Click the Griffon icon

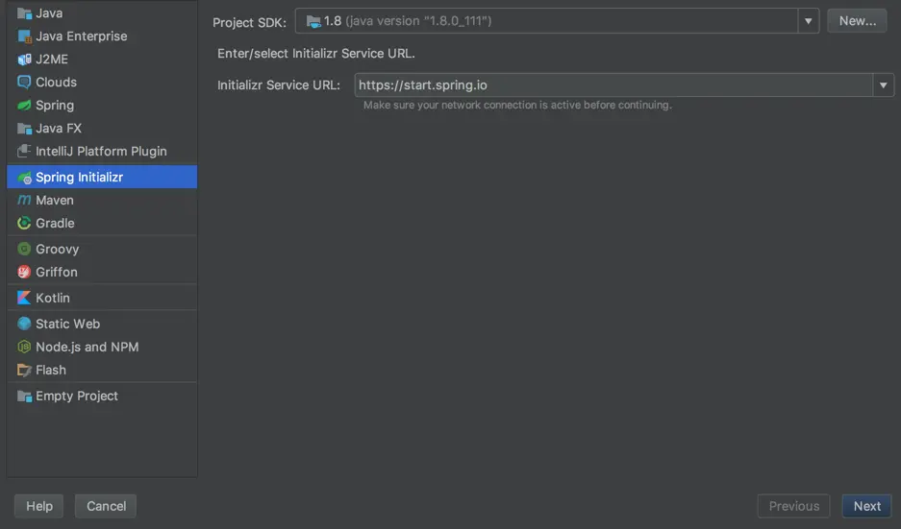24,272
